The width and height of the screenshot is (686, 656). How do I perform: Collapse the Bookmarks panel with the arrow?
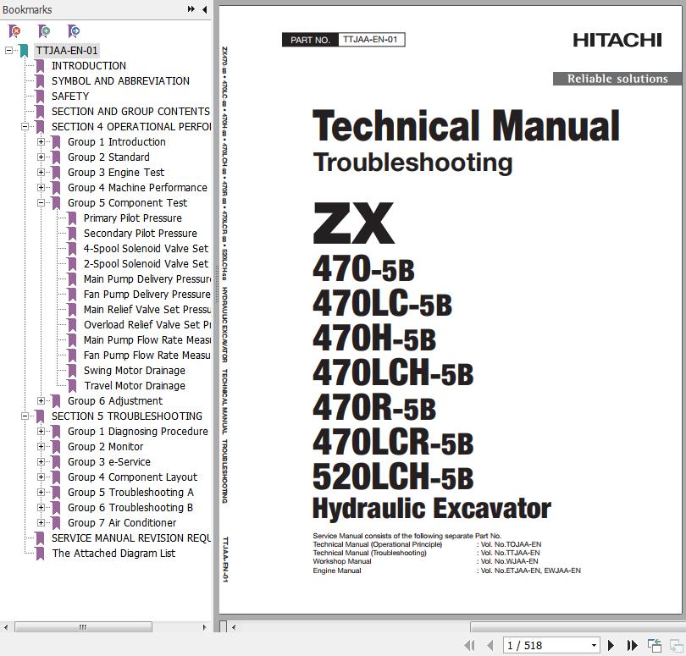click(x=204, y=9)
